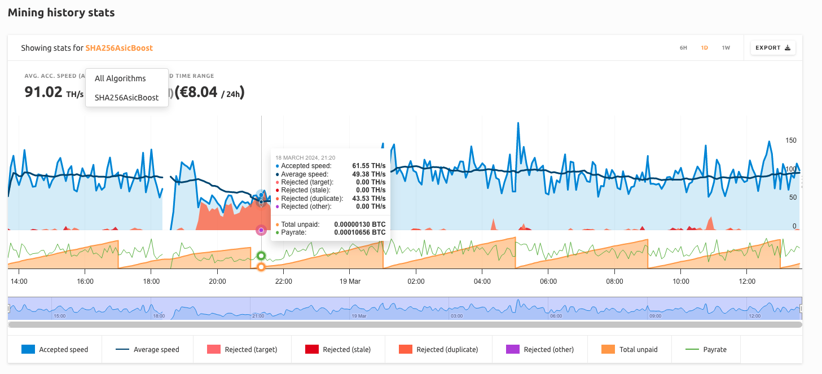Switch to the 1W time range tab

[x=726, y=47]
